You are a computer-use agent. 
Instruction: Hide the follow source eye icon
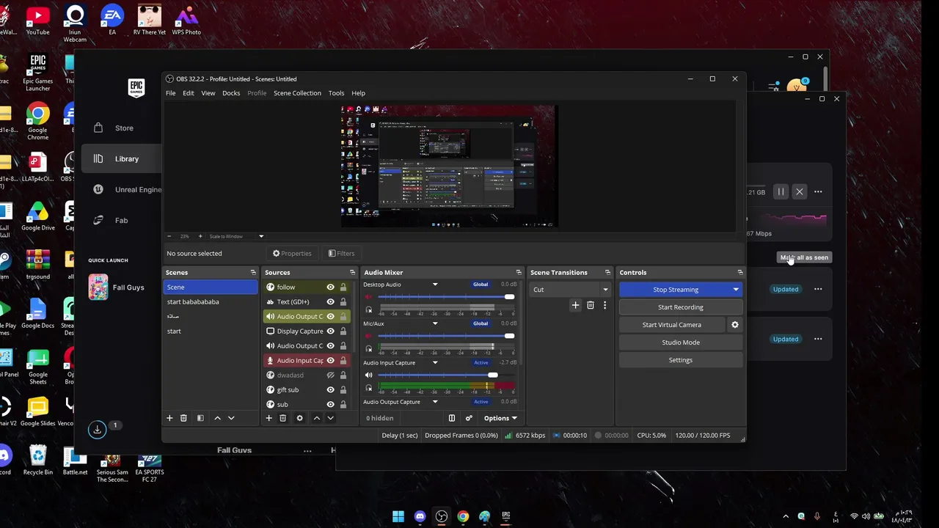click(x=330, y=287)
